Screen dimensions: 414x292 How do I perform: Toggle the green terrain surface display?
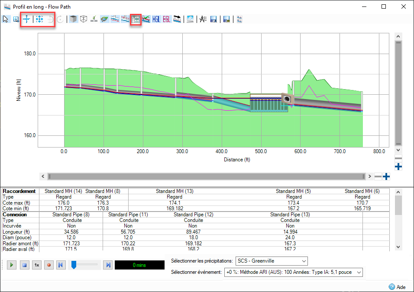pos(104,19)
